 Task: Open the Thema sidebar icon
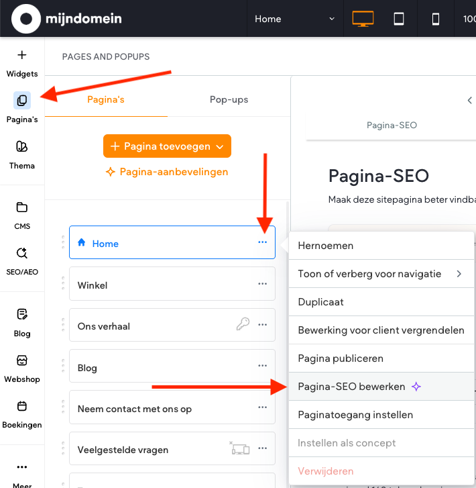(22, 154)
